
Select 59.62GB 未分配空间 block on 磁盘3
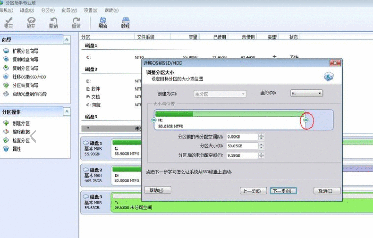click(x=242, y=203)
